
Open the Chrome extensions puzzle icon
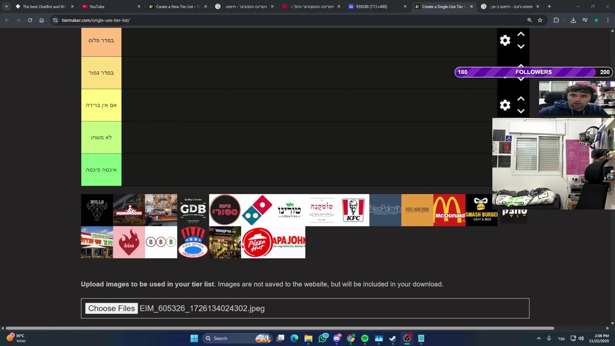[x=556, y=20]
